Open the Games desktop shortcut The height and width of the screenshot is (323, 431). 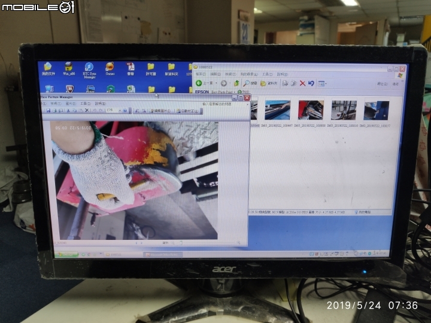(110, 69)
